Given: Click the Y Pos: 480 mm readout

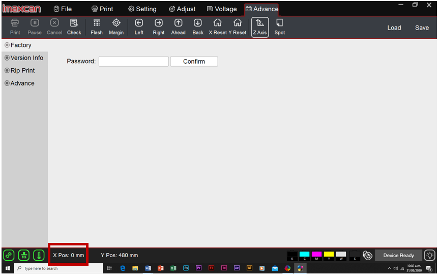Looking at the screenshot, I should 119,256.
